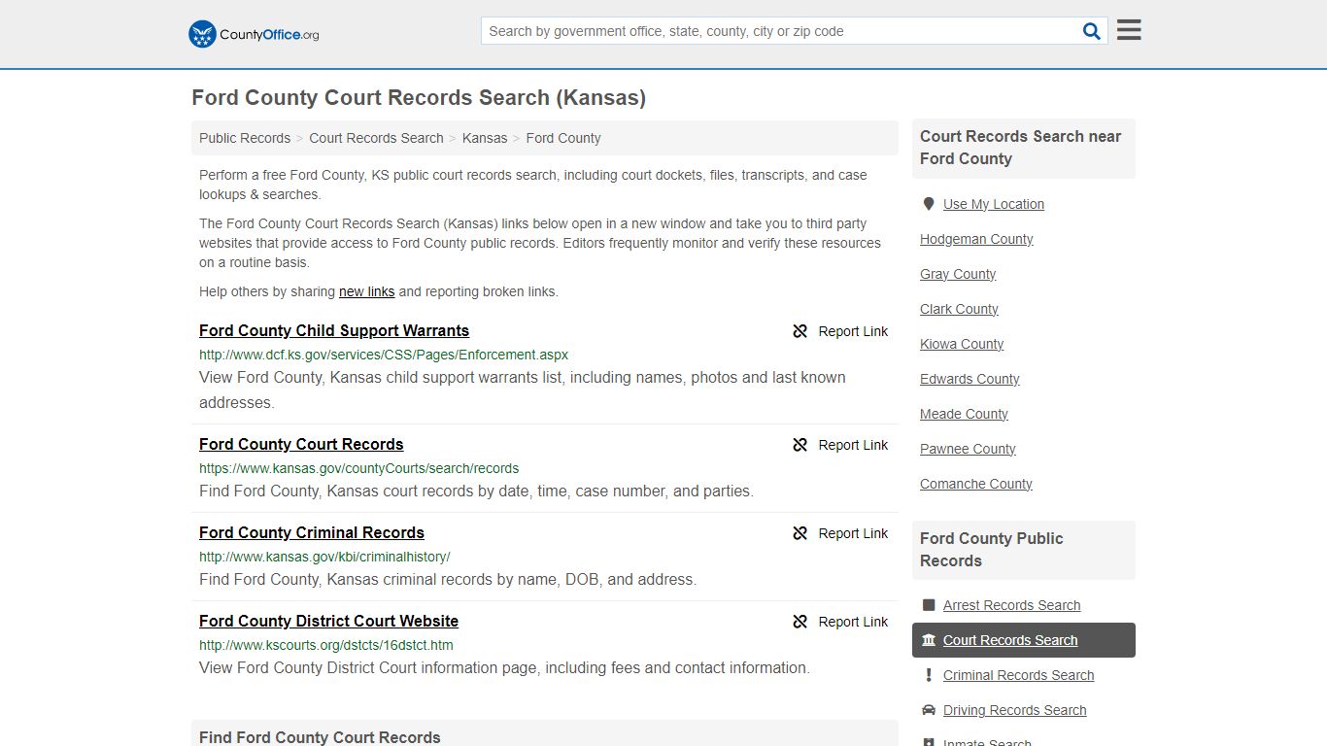This screenshot has width=1327, height=746.
Task: Visit kansas.gov countyCourts search URL
Action: click(x=359, y=468)
